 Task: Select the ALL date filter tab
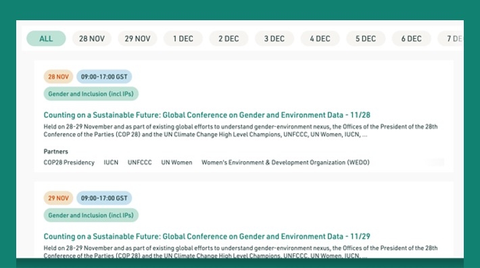coord(46,38)
